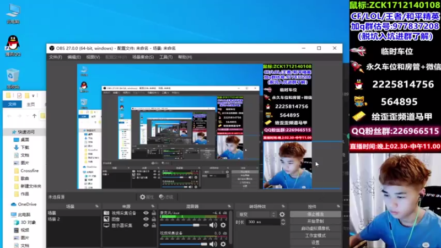The height and width of the screenshot is (248, 441).
Task: Click Explorer back arrow
Action: (9, 116)
